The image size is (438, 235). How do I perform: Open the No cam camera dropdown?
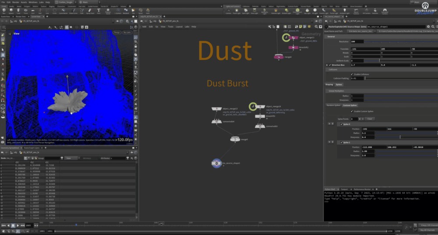click(x=127, y=32)
